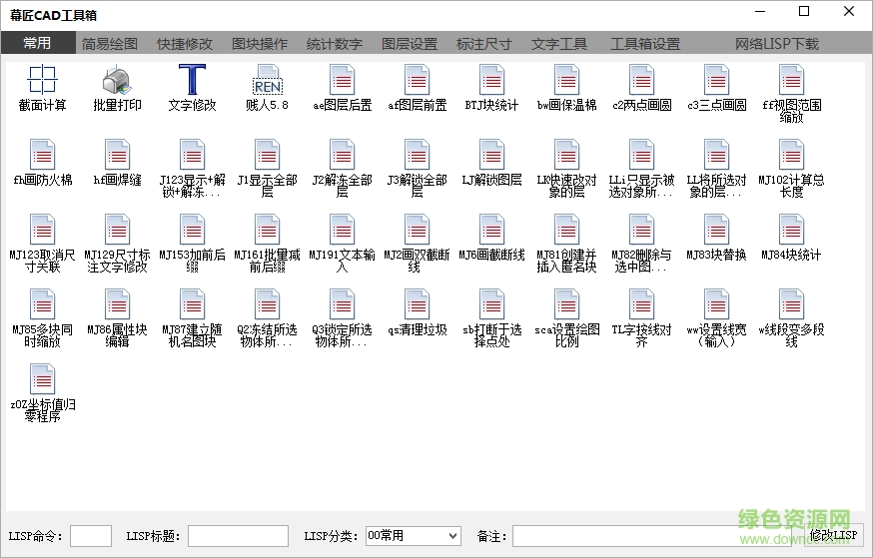Launch the MJ83块替换 script

(716, 231)
